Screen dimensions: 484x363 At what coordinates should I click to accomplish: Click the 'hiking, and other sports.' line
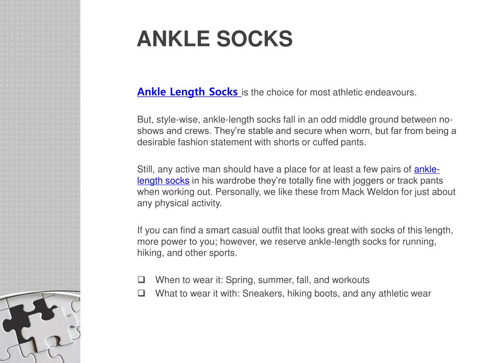(x=187, y=253)
